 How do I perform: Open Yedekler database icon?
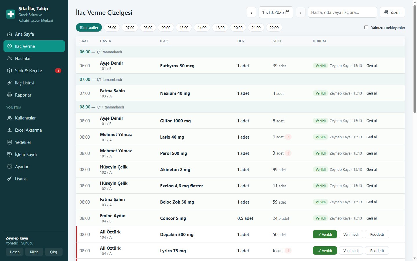[10, 142]
